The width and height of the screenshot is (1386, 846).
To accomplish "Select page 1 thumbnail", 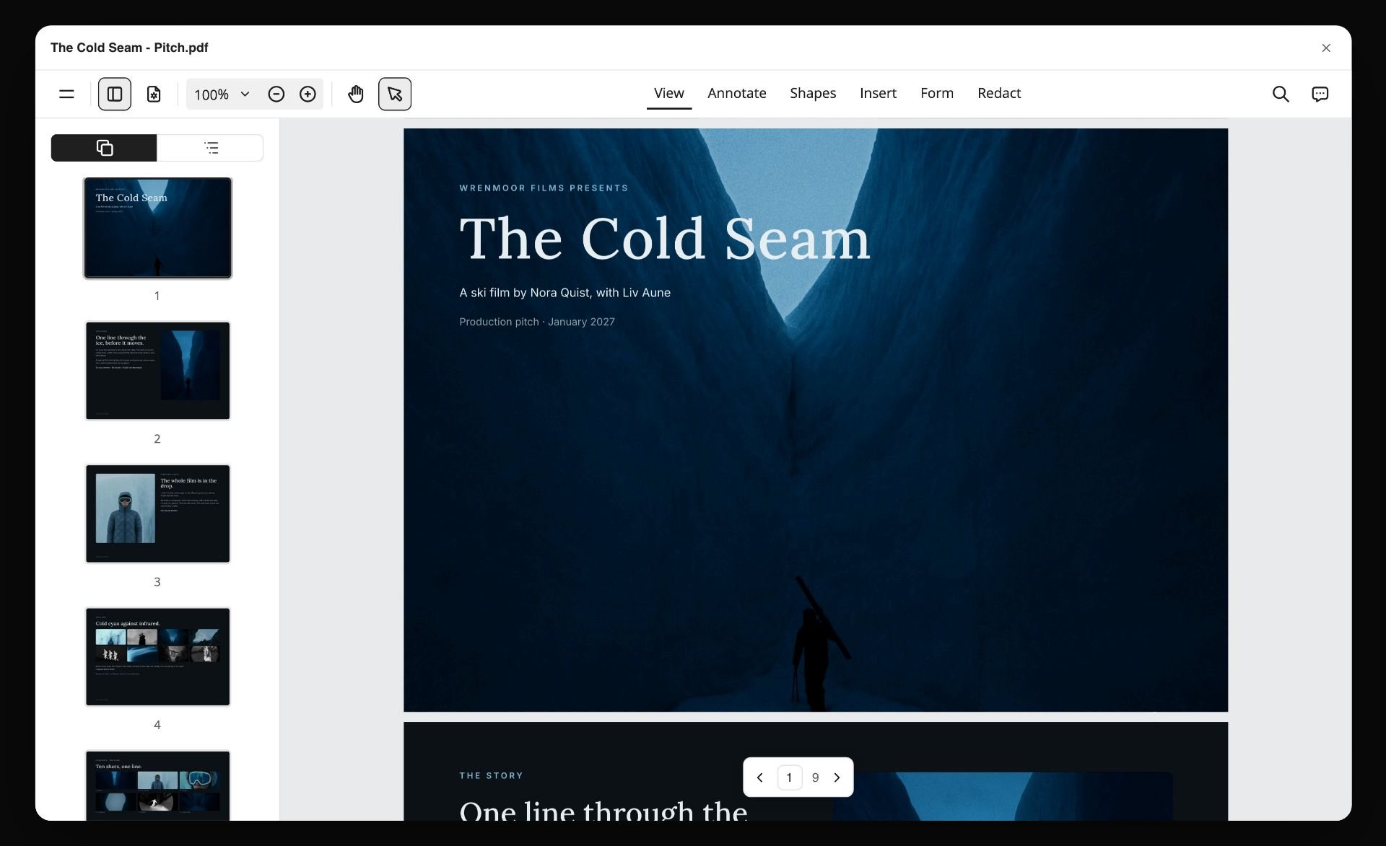I will point(157,228).
